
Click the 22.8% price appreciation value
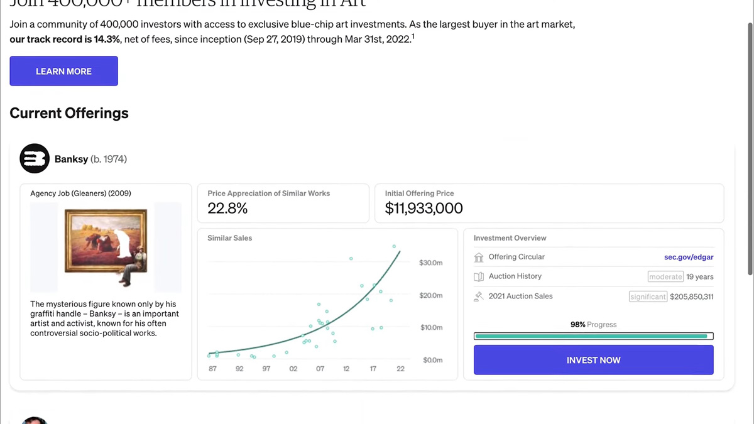point(227,209)
